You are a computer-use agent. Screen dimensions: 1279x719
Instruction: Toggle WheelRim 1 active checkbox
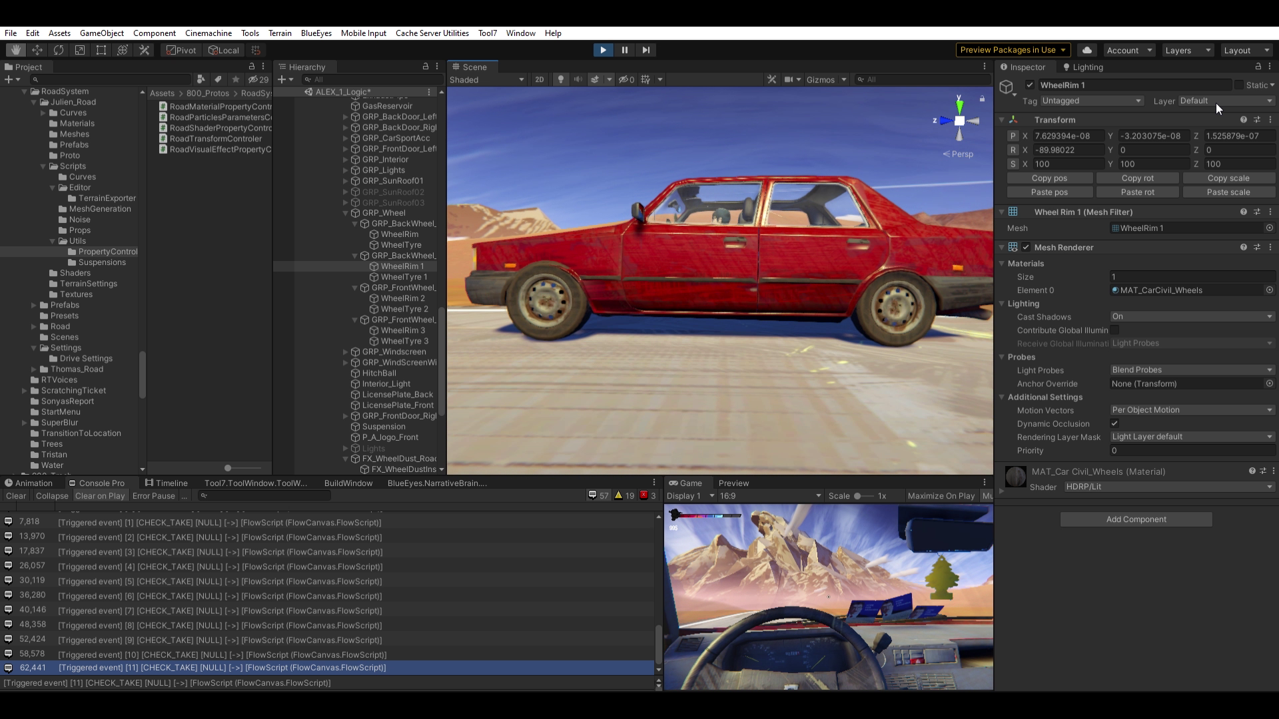tap(1030, 85)
